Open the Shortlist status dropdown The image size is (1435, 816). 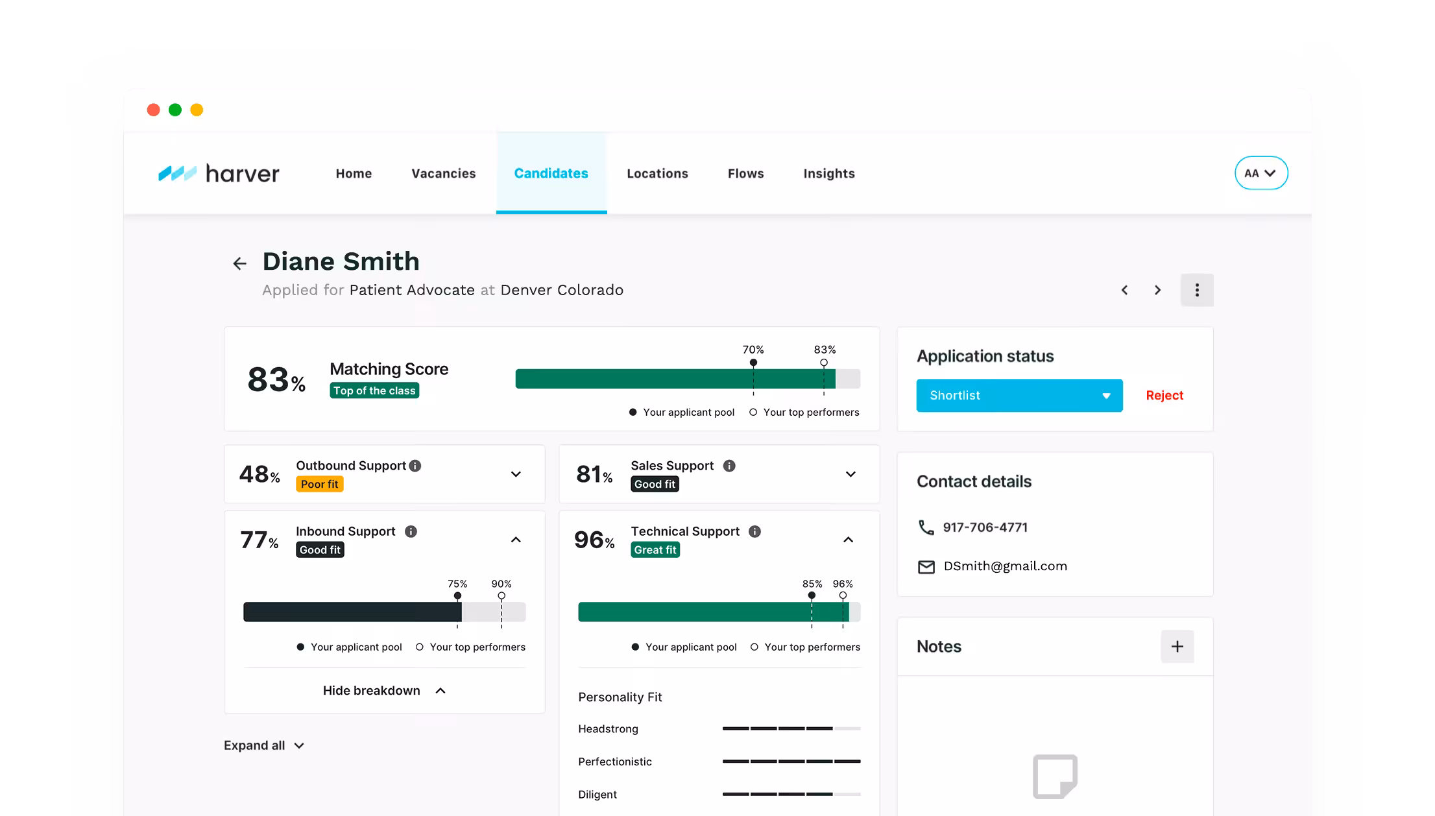click(1019, 396)
